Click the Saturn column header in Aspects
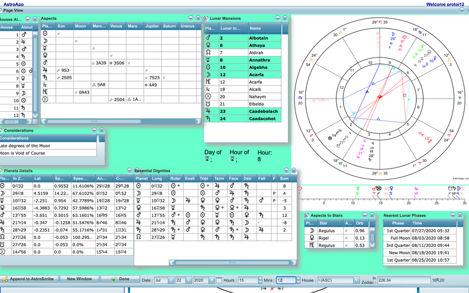 [x=170, y=26]
